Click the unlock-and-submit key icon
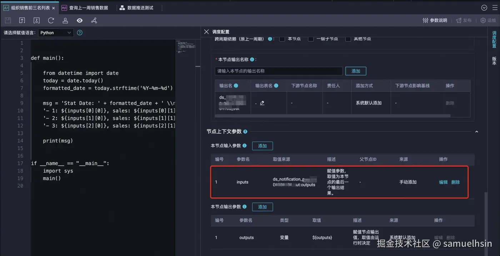 coord(36,21)
